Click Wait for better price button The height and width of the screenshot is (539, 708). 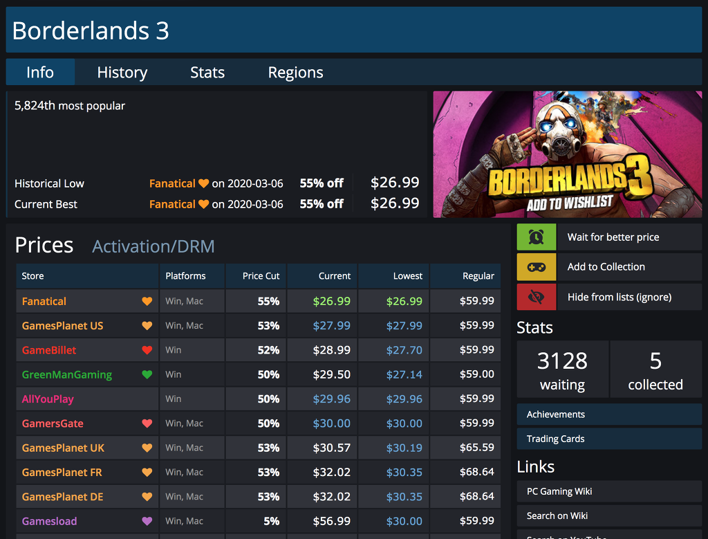629,237
